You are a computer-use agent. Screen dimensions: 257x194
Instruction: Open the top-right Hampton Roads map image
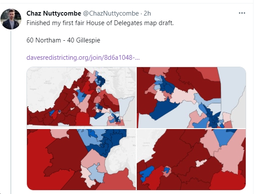tap(191, 97)
